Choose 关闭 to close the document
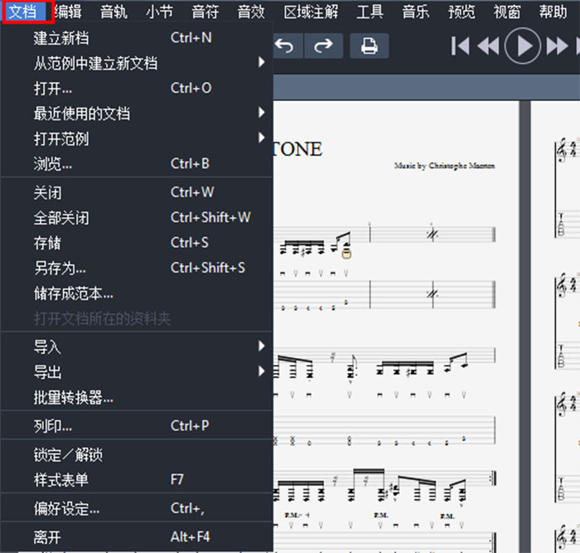The image size is (580, 553). (x=137, y=192)
